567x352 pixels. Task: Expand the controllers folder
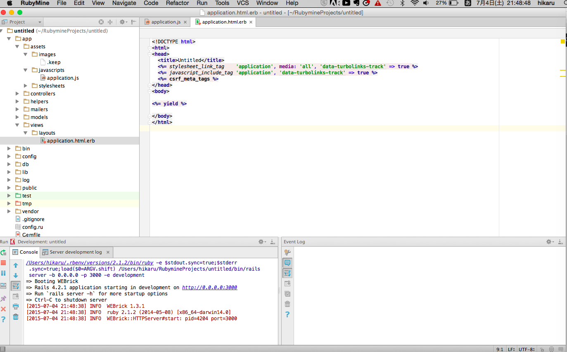(x=17, y=93)
